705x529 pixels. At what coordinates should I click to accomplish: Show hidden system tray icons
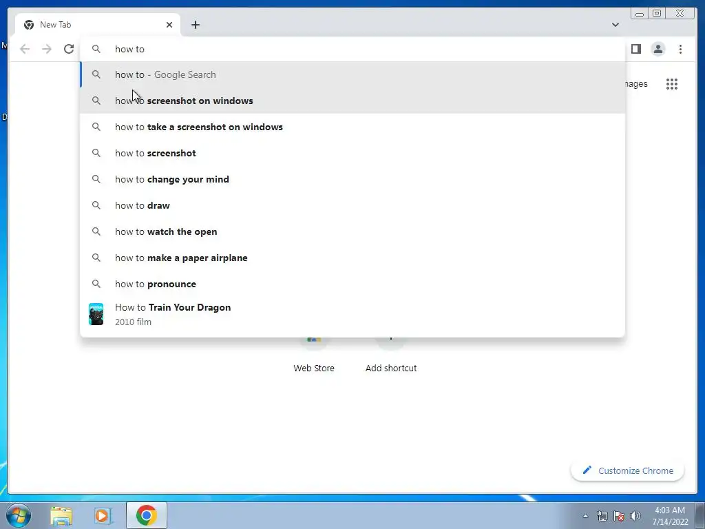coord(585,516)
